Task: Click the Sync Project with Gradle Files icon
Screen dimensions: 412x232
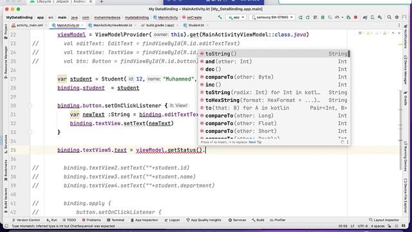Action: click(365, 17)
